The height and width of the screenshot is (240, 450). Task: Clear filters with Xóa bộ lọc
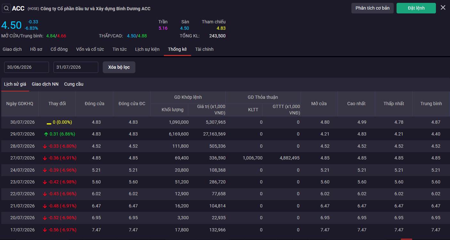point(119,67)
